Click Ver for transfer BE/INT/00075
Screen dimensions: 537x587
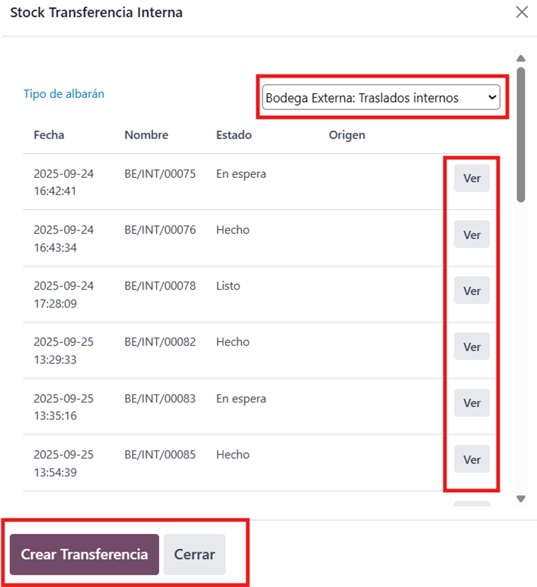(472, 179)
